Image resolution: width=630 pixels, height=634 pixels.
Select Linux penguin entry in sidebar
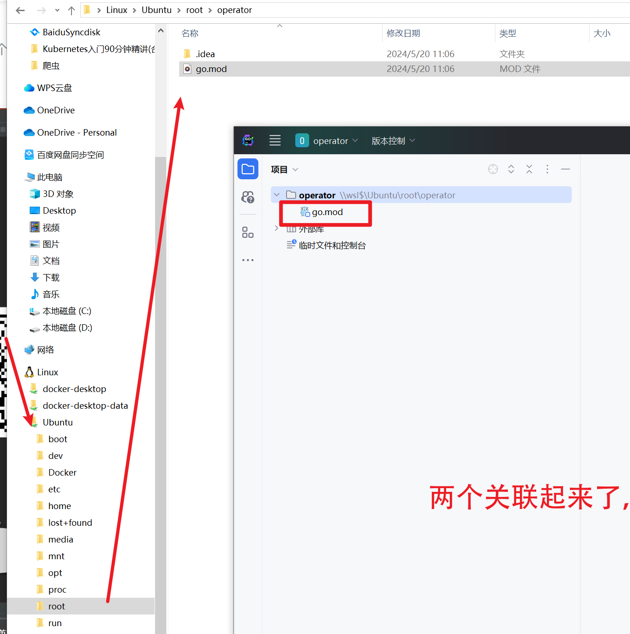[x=41, y=372]
